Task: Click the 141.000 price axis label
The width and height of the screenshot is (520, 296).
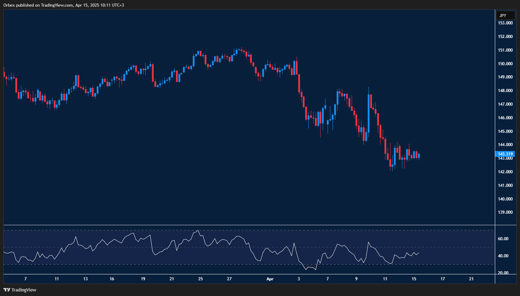Action: click(505, 185)
